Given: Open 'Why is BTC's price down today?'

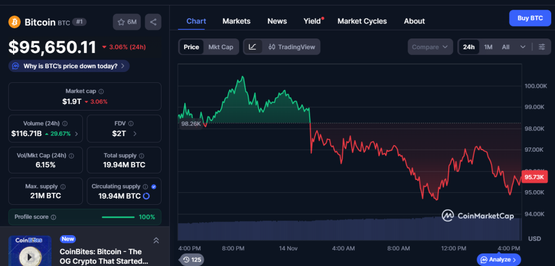Looking at the screenshot, I should (x=69, y=66).
